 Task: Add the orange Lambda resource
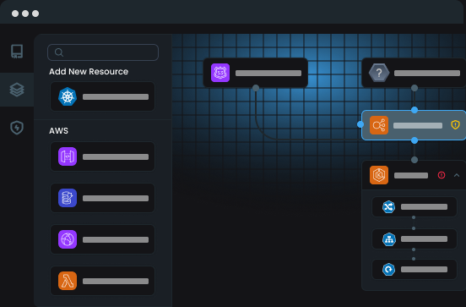tap(102, 281)
